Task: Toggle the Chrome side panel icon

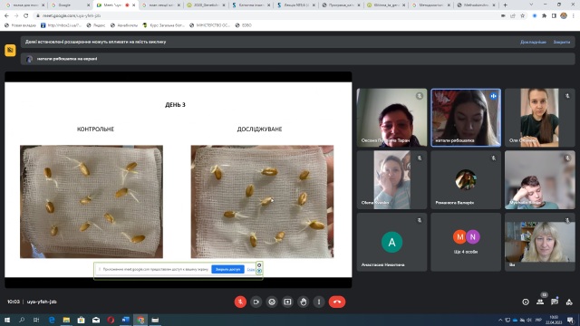Action: [554, 16]
